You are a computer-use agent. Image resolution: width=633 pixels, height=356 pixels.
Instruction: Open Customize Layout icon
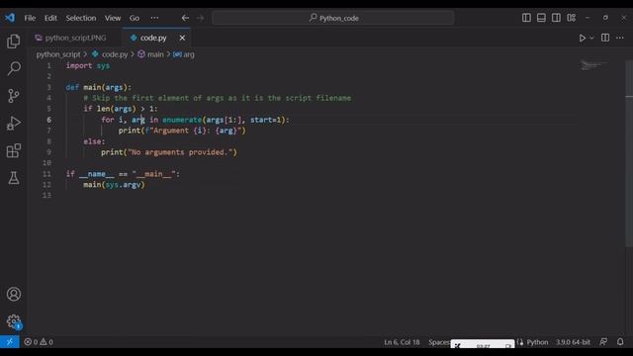point(571,18)
